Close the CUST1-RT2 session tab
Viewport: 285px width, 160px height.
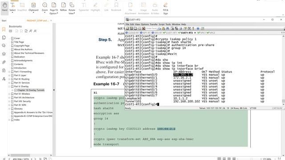pos(195,33)
